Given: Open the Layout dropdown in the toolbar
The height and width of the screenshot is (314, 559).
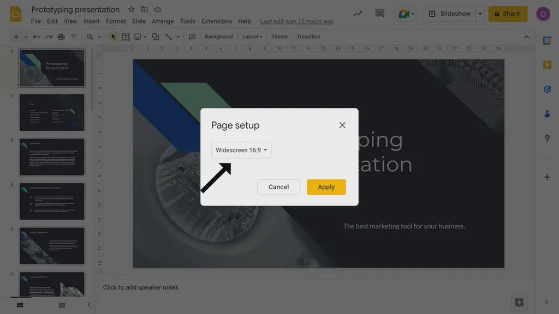Looking at the screenshot, I should tap(252, 37).
